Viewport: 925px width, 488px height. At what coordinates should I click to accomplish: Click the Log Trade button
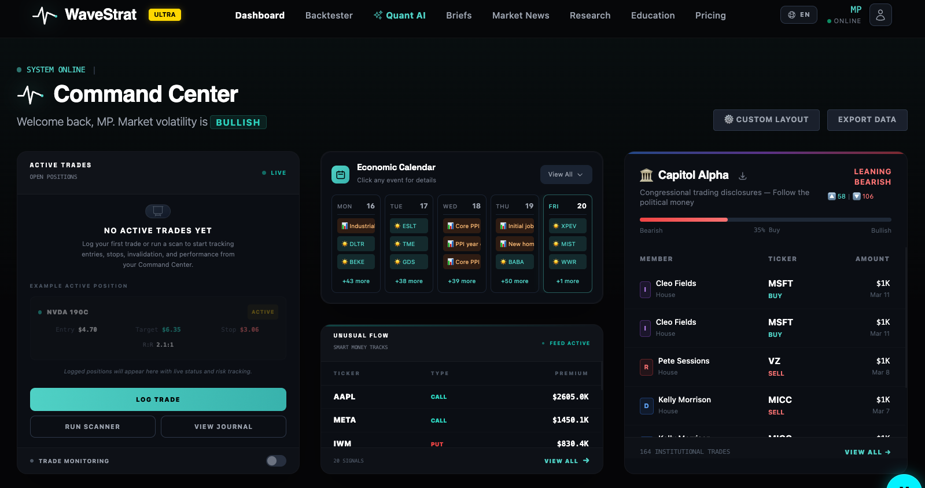(158, 399)
